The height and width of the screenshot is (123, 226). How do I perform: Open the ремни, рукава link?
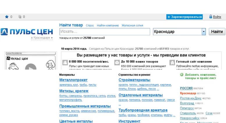(x=68, y=115)
